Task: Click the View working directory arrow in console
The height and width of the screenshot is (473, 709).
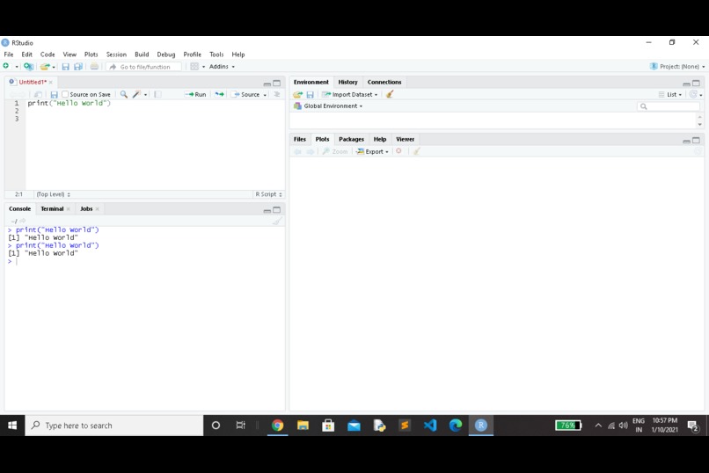Action: pyautogui.click(x=23, y=221)
